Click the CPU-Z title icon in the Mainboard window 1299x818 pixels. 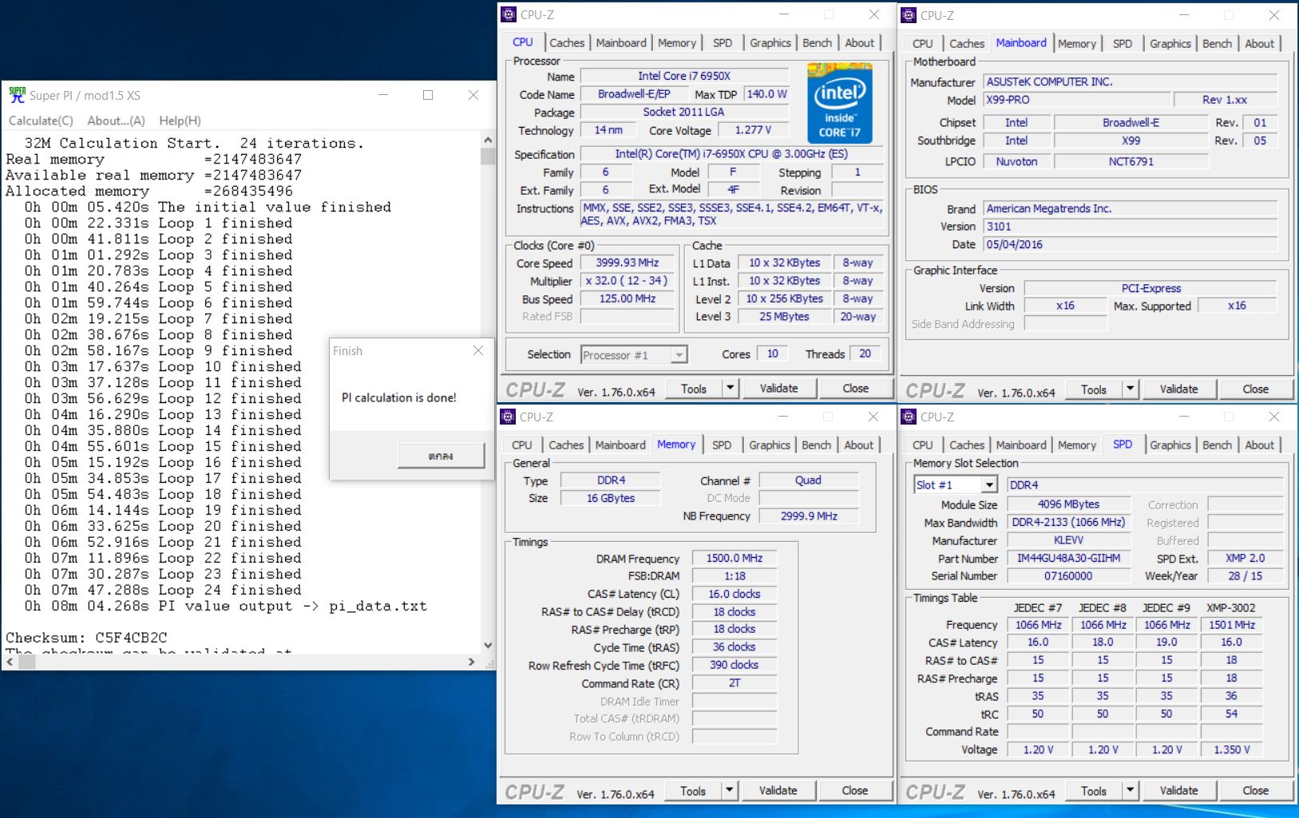[x=909, y=15]
